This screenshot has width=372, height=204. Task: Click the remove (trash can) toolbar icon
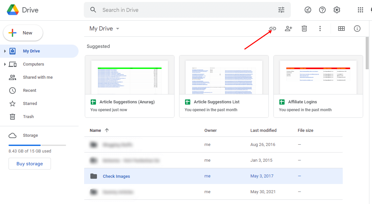click(304, 29)
